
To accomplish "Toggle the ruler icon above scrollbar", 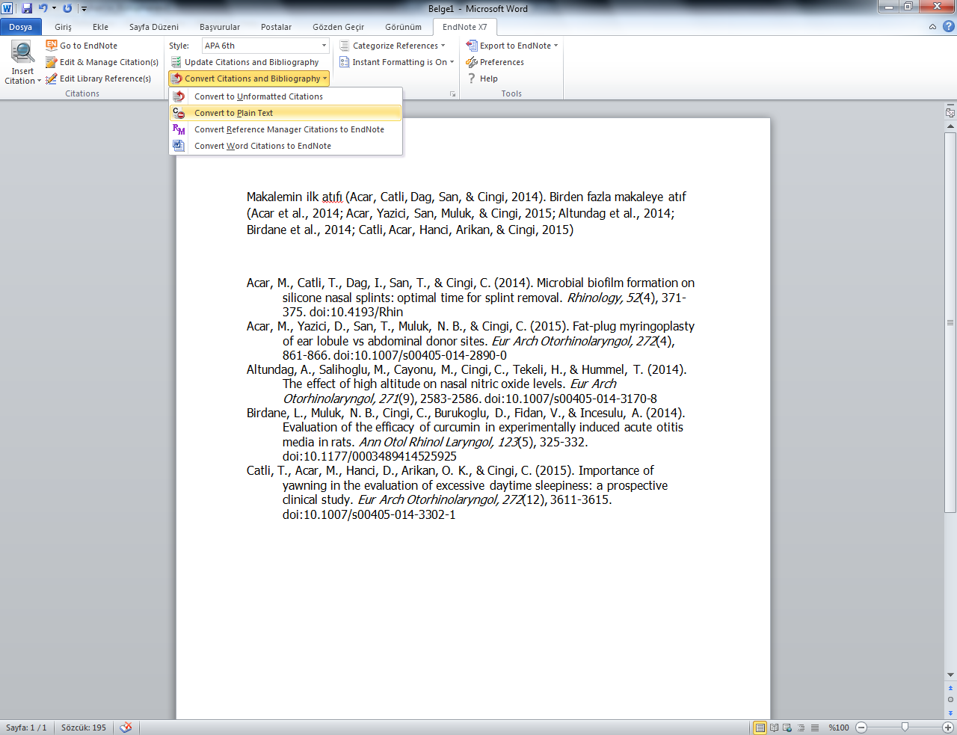I will point(950,113).
